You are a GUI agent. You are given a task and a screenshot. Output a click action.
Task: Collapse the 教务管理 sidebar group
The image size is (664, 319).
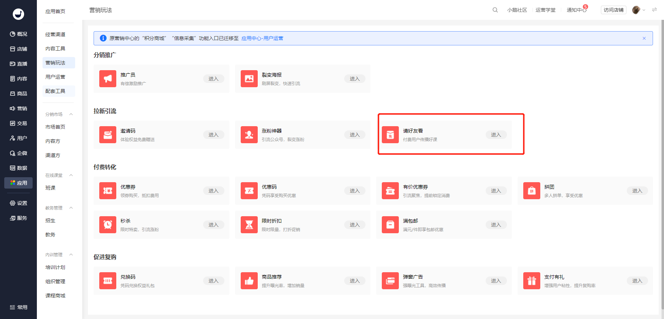point(71,208)
